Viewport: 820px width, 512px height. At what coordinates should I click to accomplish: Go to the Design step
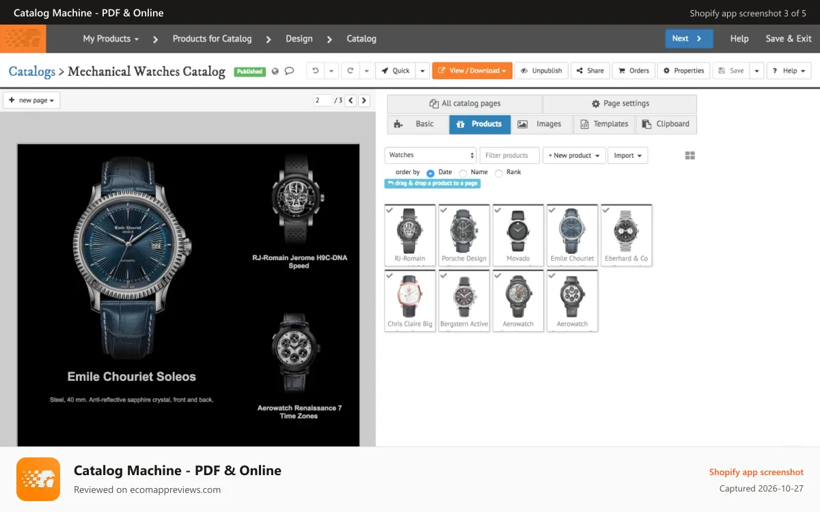tap(299, 39)
